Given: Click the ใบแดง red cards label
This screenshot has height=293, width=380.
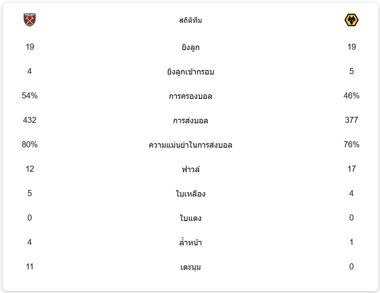Looking at the screenshot, I should 190,219.
